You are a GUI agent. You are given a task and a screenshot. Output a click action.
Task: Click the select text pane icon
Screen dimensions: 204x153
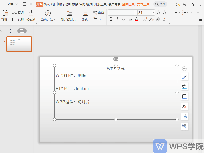pyautogui.click(x=184, y=126)
